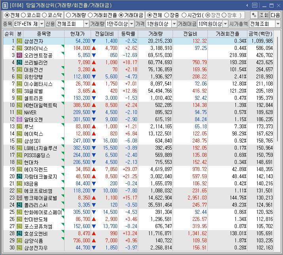Click the 전일비 column header

pos(190,34)
